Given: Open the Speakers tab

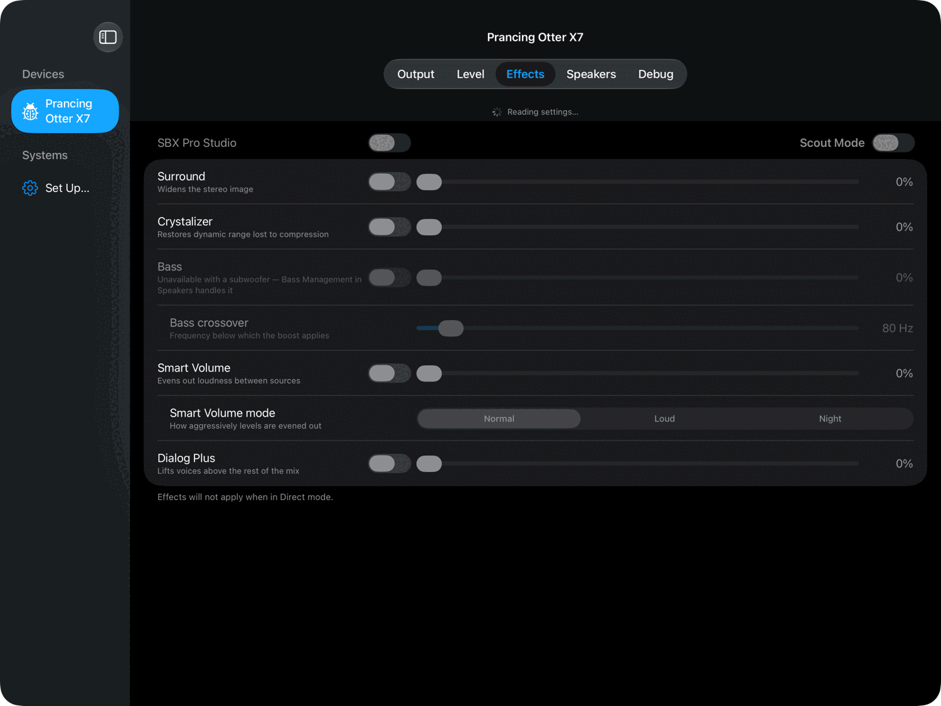Looking at the screenshot, I should (591, 74).
